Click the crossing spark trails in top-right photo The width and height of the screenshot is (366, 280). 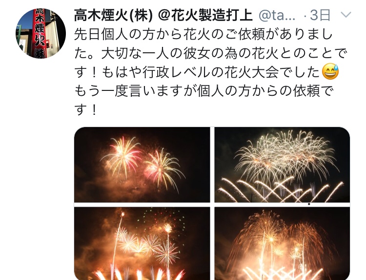(x=280, y=190)
